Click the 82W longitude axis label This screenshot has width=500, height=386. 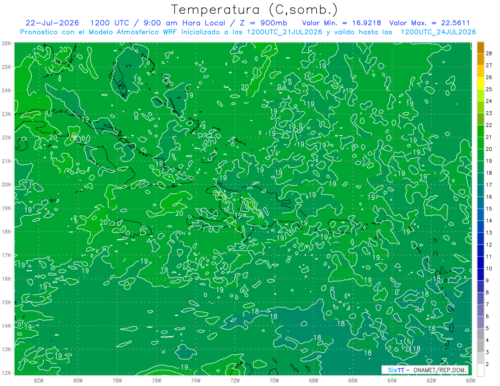(39, 380)
